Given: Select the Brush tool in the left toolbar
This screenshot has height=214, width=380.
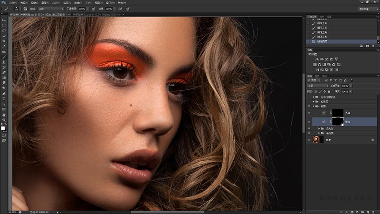Looking at the screenshot, I should point(4,57).
